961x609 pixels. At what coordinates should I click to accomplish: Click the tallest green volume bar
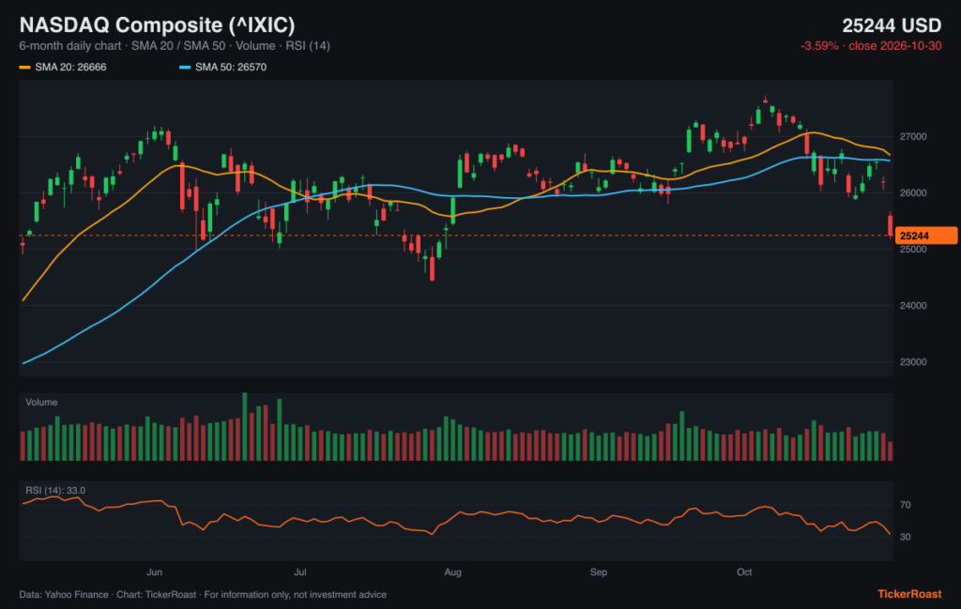(245, 426)
